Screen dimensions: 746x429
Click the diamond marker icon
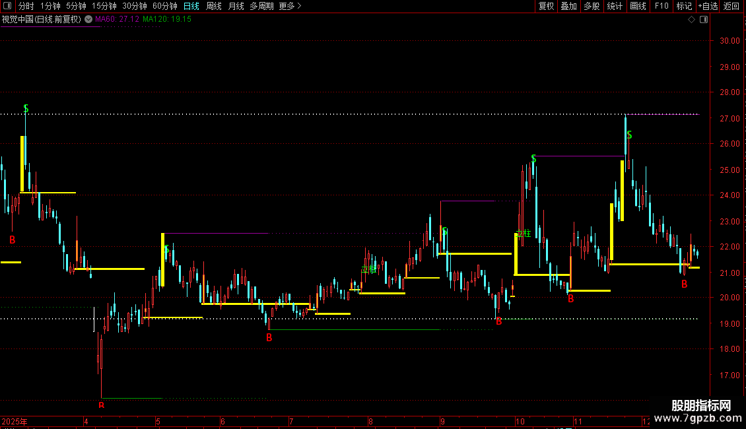[691, 20]
